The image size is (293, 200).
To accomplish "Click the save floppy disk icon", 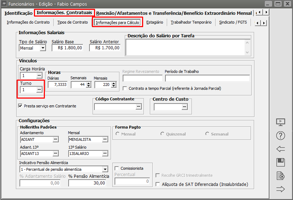I will pyautogui.click(x=281, y=162).
